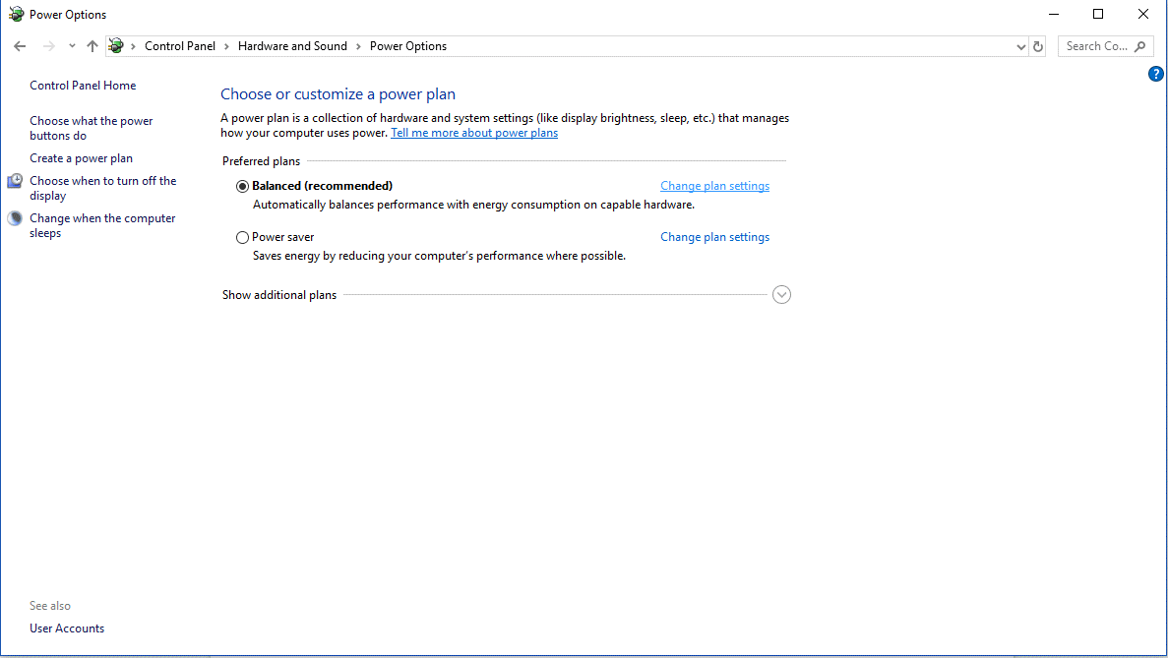The height and width of the screenshot is (658, 1168).
Task: Click the Back navigation arrow
Action: coord(20,46)
